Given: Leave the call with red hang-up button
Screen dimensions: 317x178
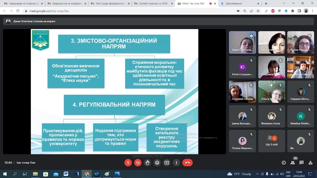Looking at the screenshot, I should click(x=187, y=163).
